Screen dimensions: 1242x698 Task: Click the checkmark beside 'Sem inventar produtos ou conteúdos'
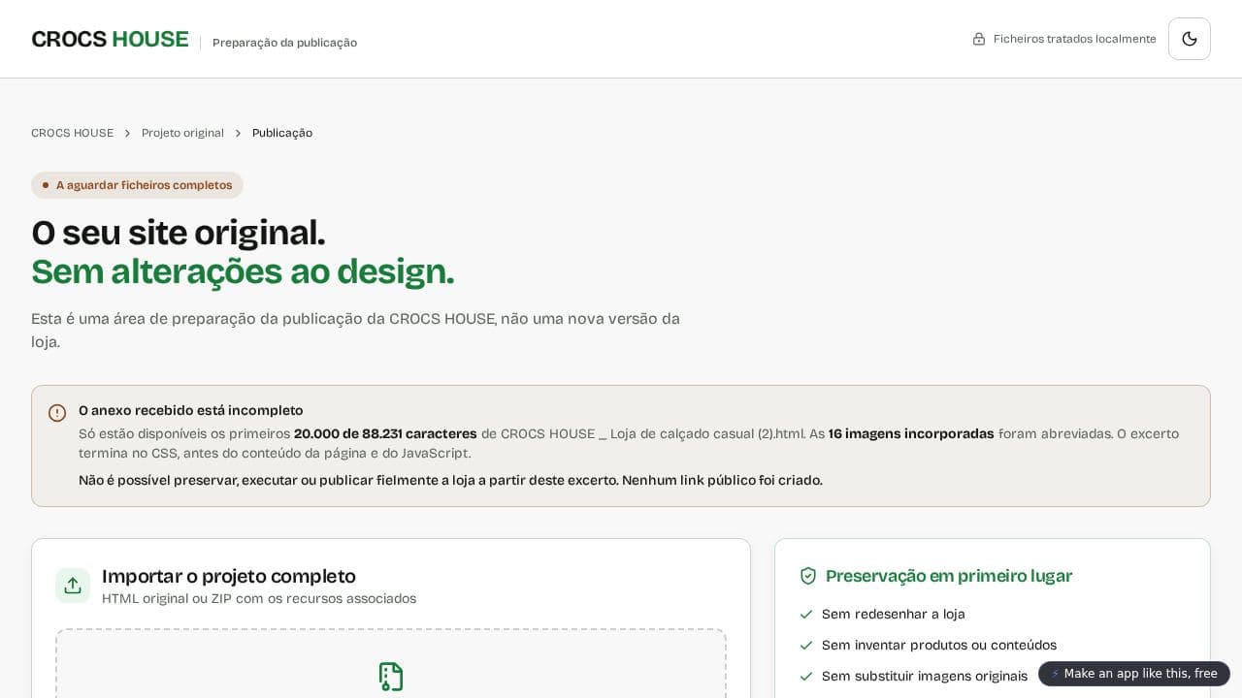[806, 645]
